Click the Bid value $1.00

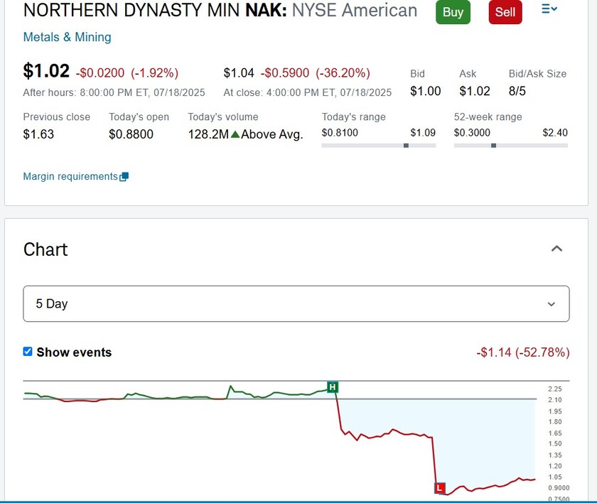tap(425, 92)
